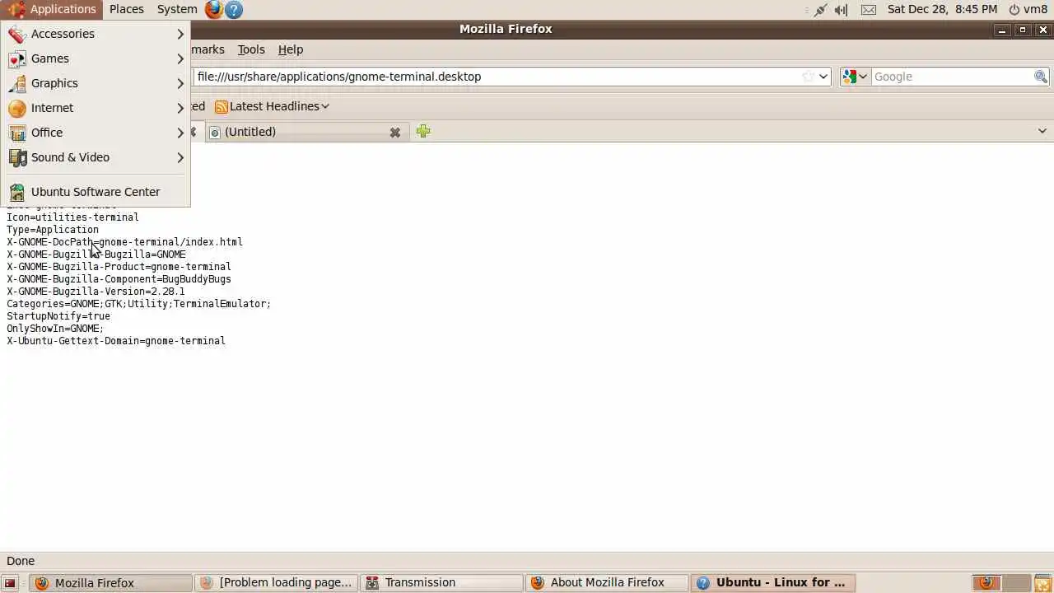Open the System menu
Image resolution: width=1054 pixels, height=593 pixels.
pos(177,9)
